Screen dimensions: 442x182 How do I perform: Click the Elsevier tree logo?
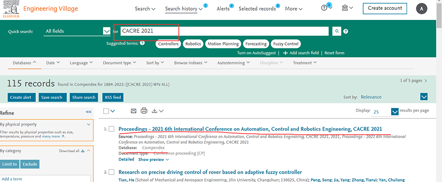pos(11,9)
